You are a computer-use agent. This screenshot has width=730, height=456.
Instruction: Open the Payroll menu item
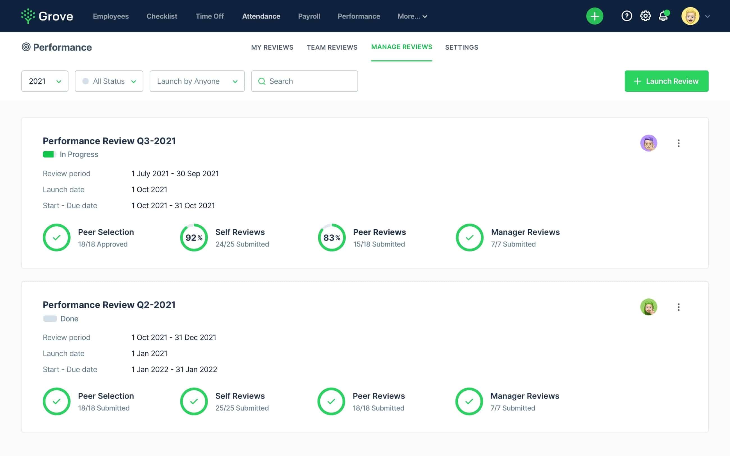point(309,16)
